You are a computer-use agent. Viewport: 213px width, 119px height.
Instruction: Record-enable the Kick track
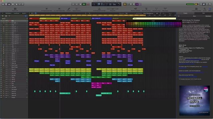(x=10, y=21)
